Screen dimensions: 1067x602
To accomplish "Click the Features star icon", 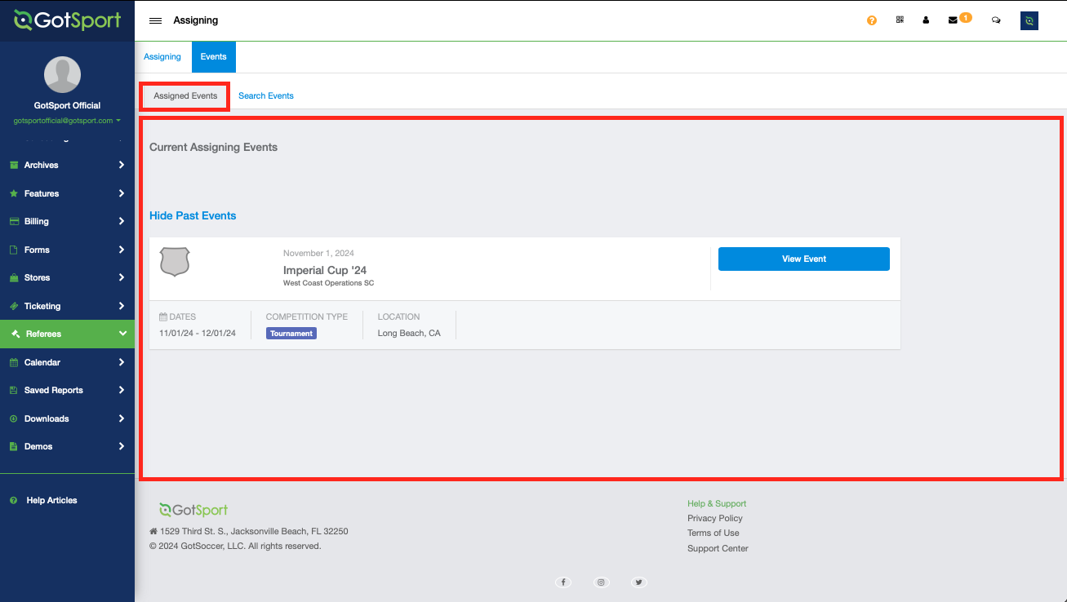I will click(14, 193).
